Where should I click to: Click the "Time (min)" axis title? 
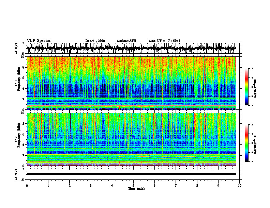coord(136,189)
